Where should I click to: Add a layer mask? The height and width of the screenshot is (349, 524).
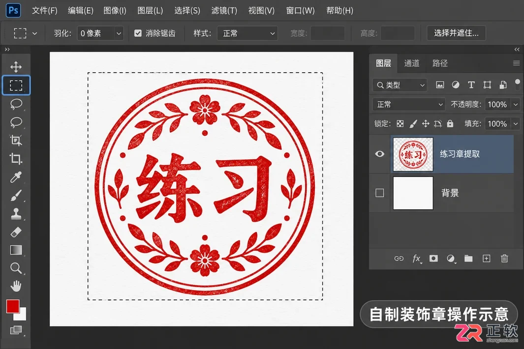click(x=433, y=259)
